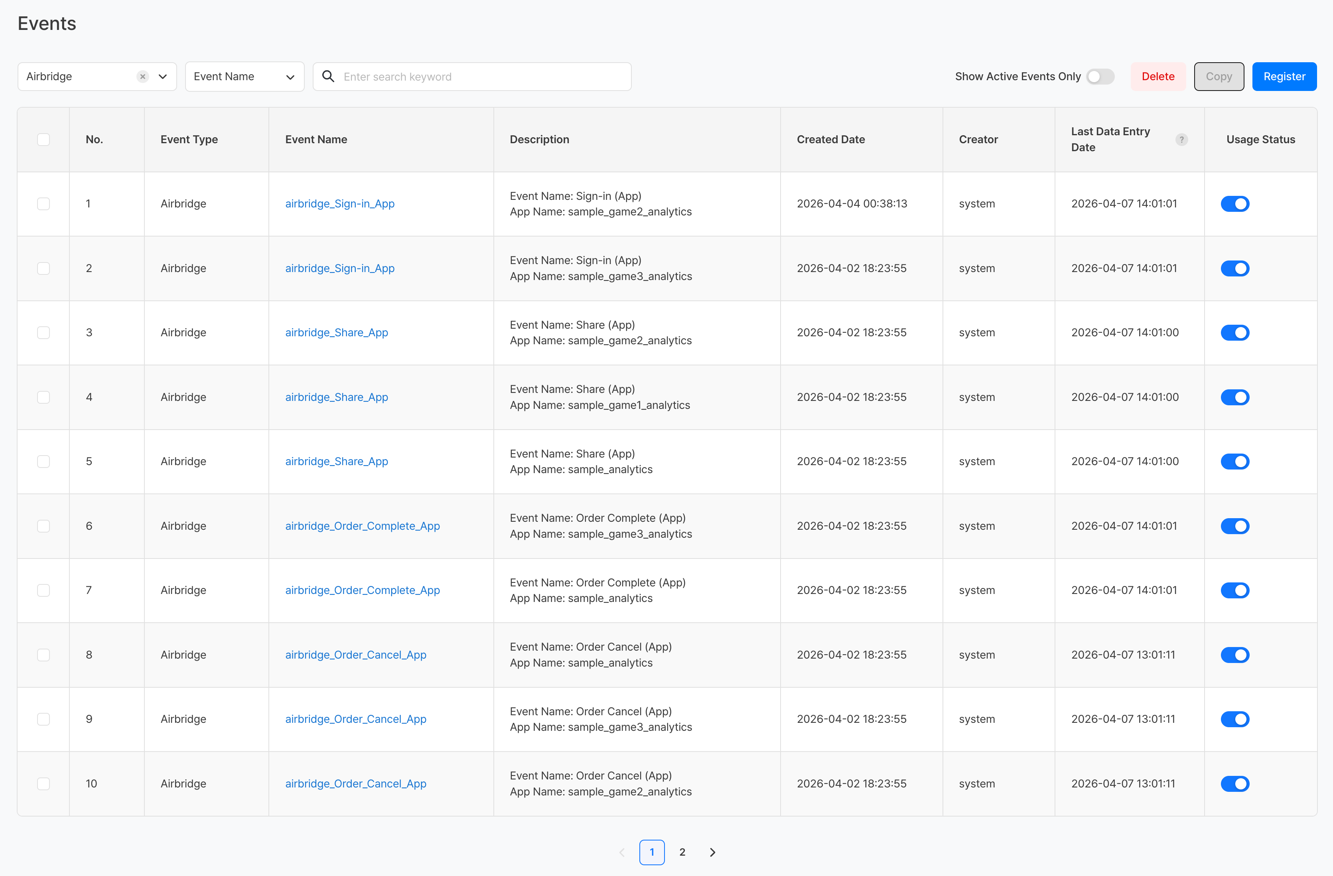1333x876 pixels.
Task: Click the red Delete button
Action: (x=1158, y=77)
